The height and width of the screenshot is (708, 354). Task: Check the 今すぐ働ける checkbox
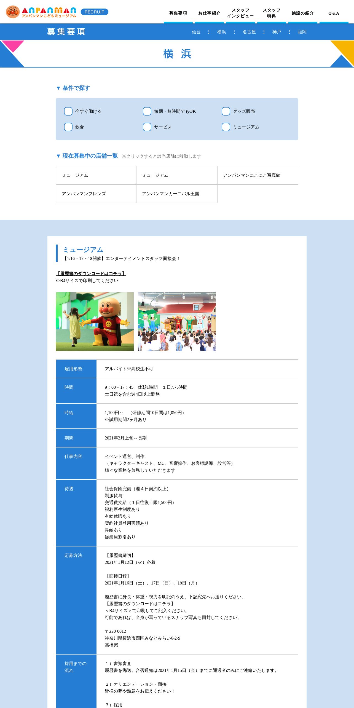[x=68, y=111]
